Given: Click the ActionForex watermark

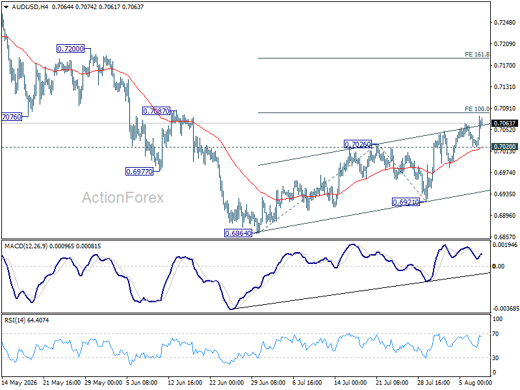Looking at the screenshot, I should tap(123, 198).
